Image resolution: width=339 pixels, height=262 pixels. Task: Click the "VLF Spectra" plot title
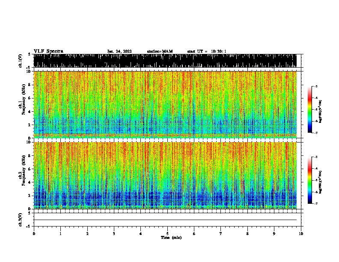pos(48,51)
